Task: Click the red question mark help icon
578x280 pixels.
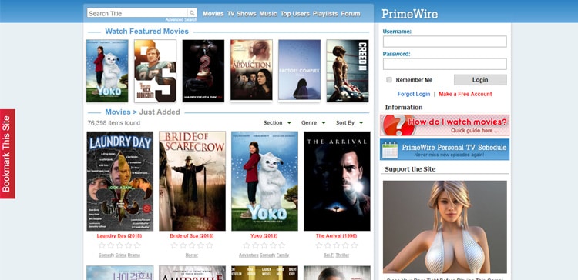Action: 395,125
